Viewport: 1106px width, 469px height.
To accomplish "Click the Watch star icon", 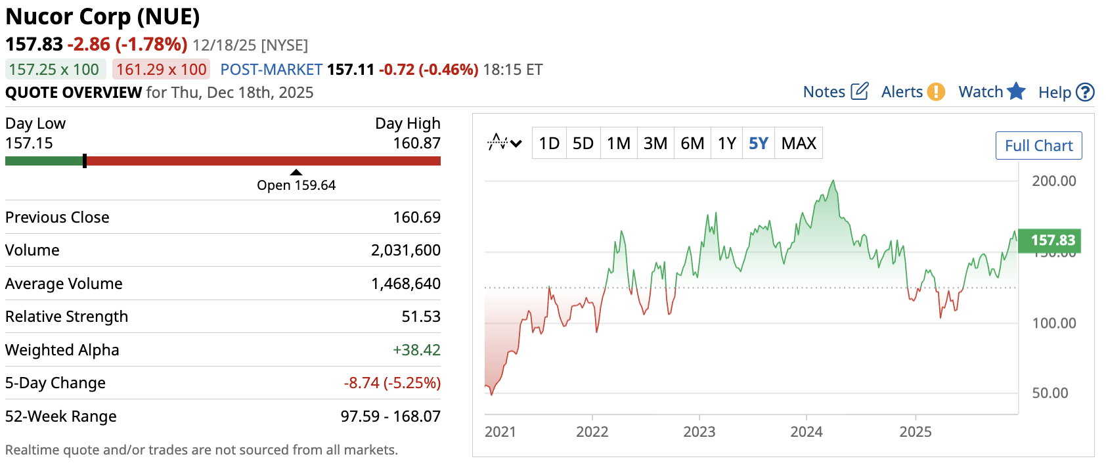I will click(x=1016, y=91).
